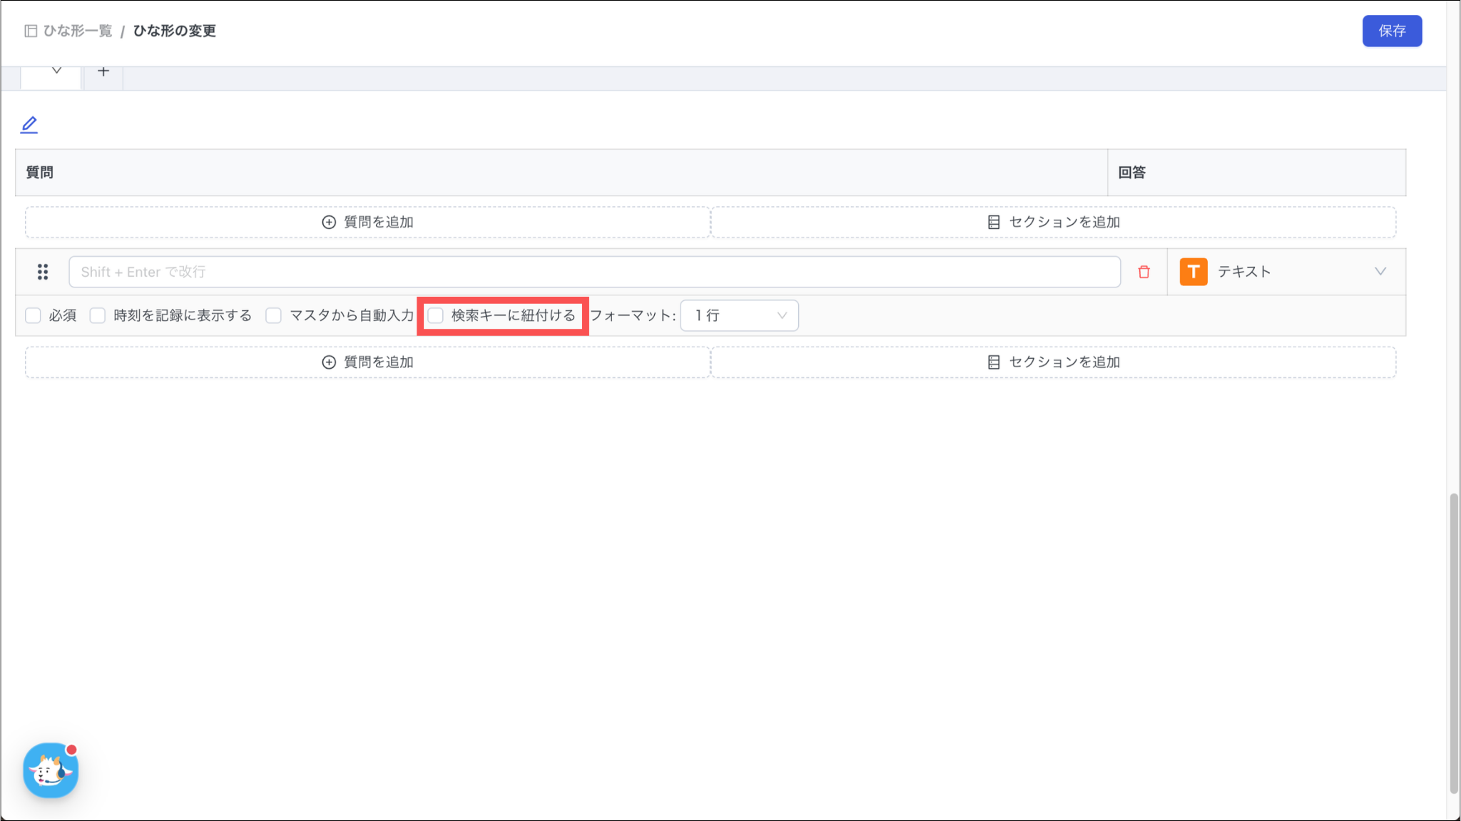Click the question text input field
The image size is (1461, 821).
click(594, 272)
